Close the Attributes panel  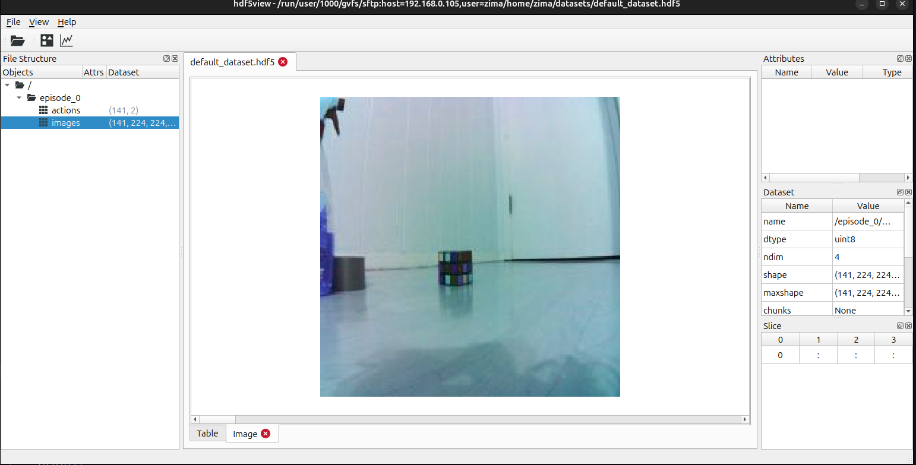click(x=908, y=58)
